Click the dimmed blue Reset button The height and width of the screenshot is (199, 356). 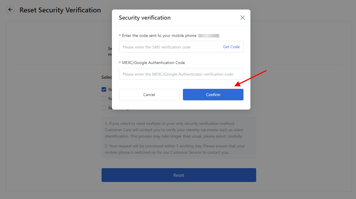[x=179, y=175]
